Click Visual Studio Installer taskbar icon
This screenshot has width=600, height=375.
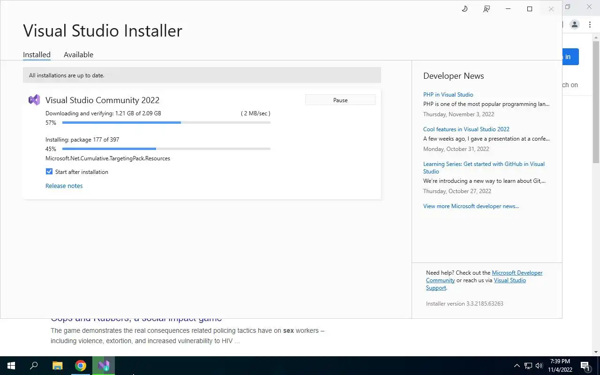[x=104, y=366]
